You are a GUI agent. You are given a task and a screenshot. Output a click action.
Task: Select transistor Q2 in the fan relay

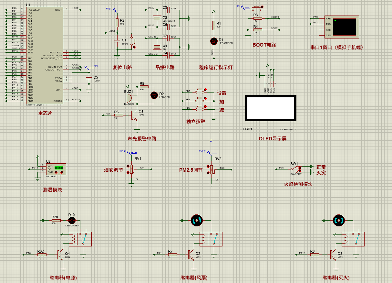click(x=192, y=255)
